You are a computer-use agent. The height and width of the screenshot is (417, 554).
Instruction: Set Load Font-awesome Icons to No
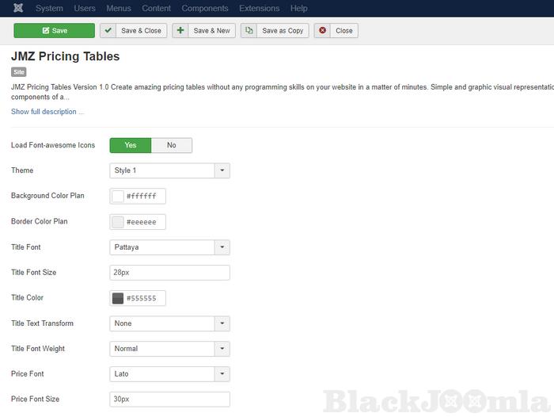171,145
